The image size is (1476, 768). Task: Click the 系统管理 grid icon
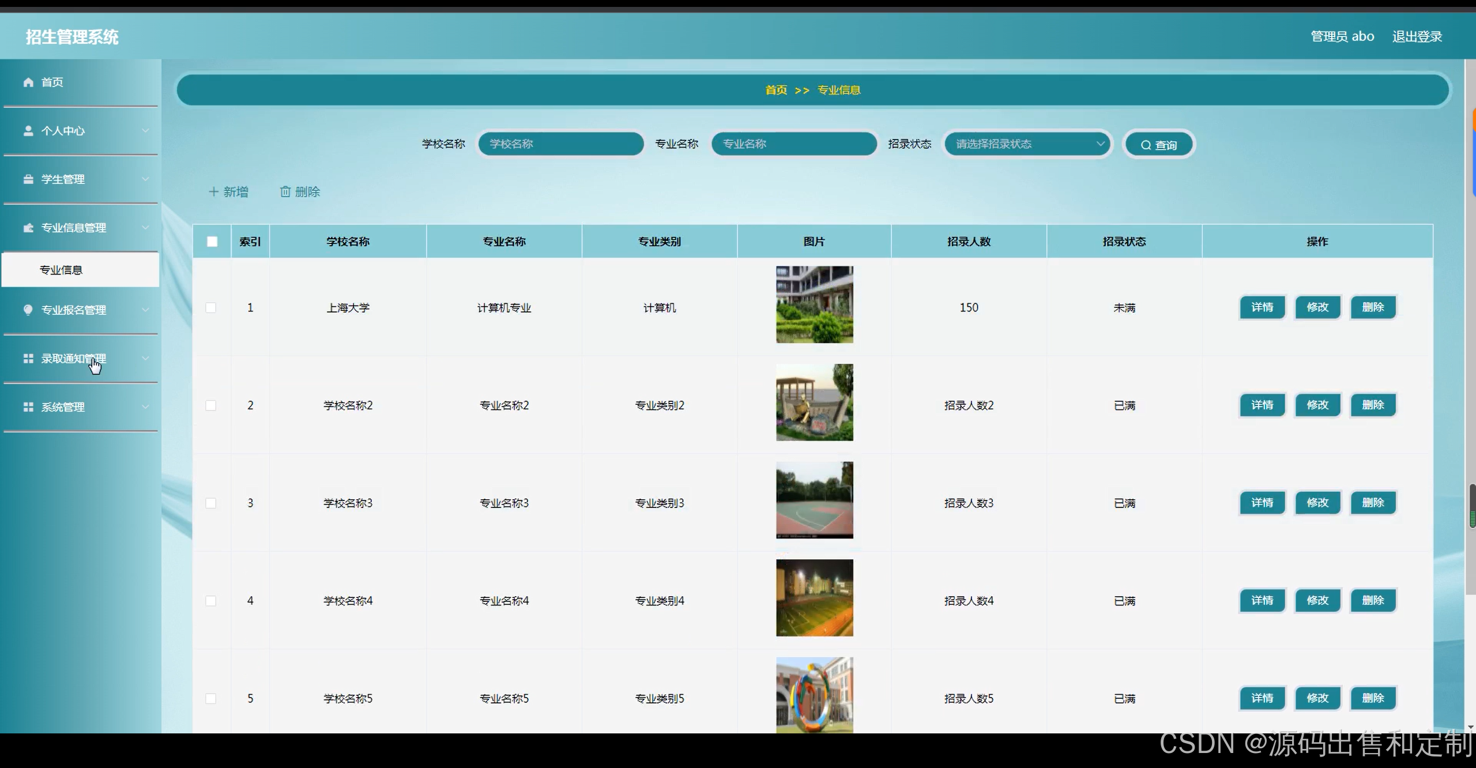coord(28,407)
